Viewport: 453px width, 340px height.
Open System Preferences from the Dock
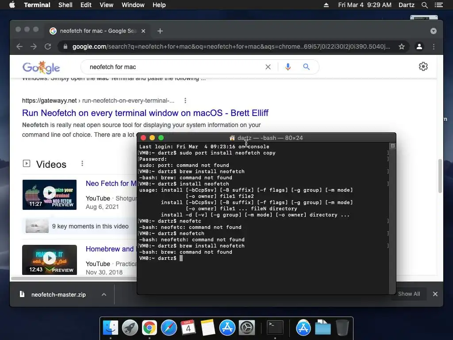(247, 328)
